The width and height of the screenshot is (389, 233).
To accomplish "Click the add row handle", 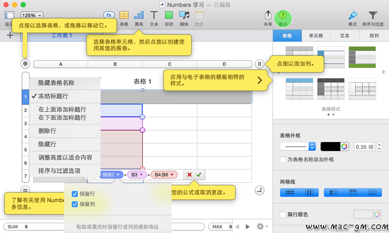I will 25,190.
